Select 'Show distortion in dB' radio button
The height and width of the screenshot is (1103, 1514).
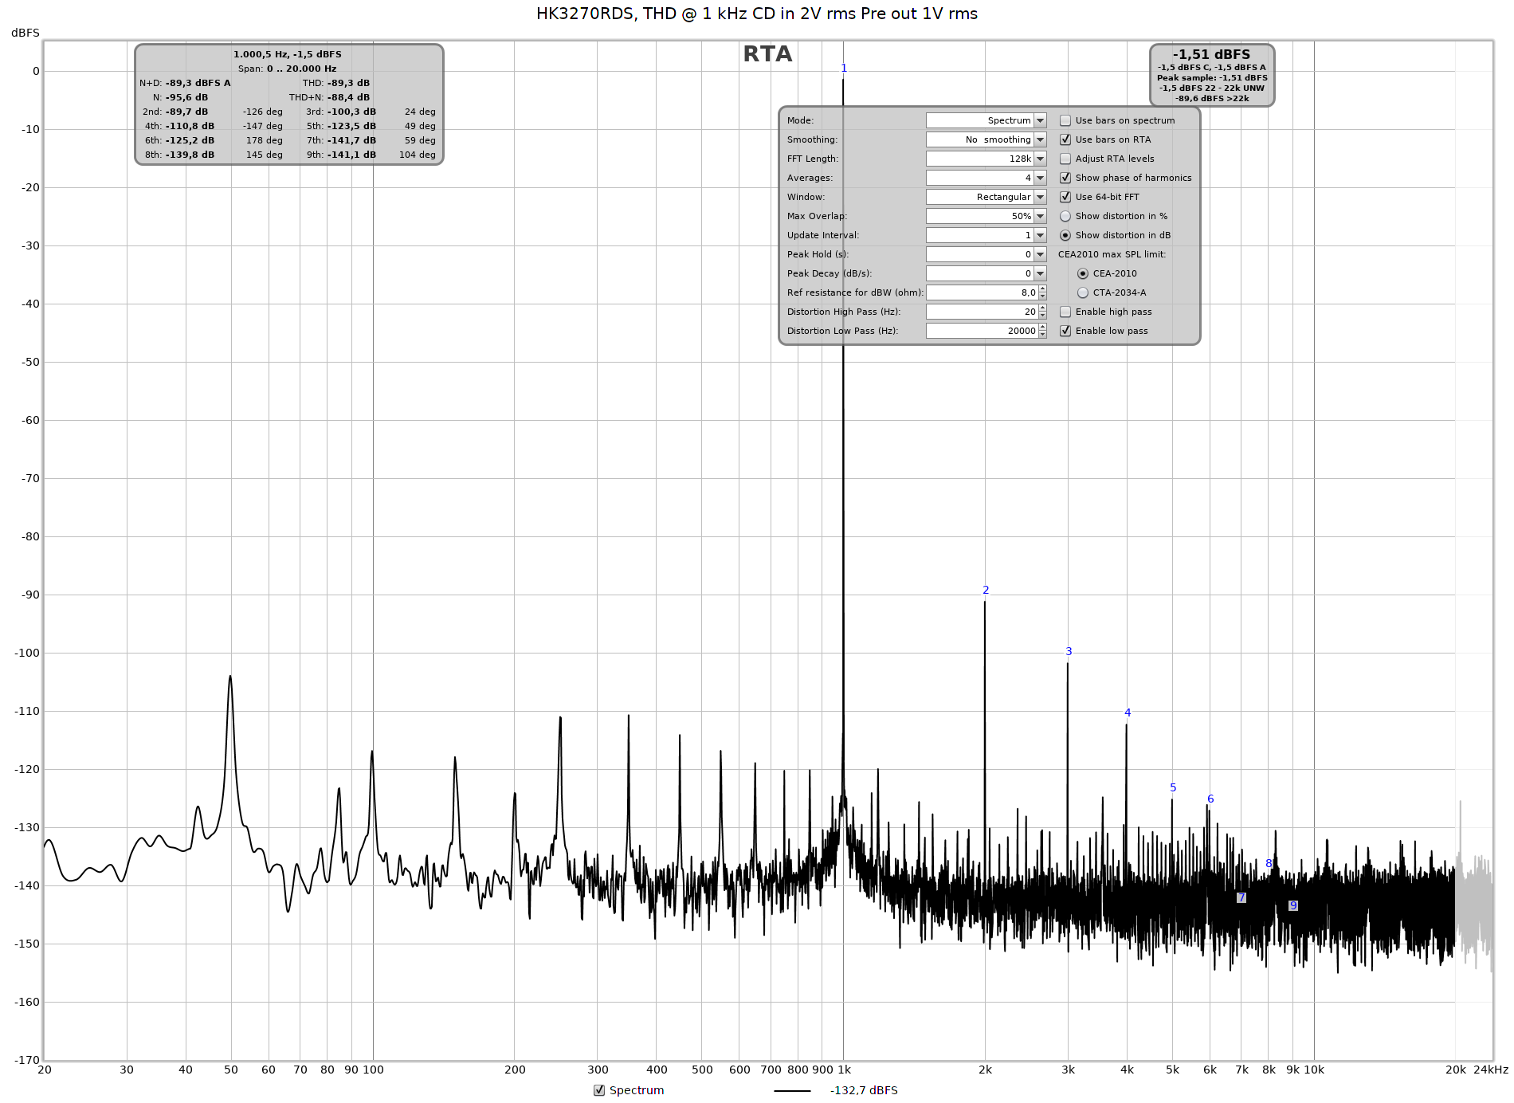pyautogui.click(x=1065, y=235)
